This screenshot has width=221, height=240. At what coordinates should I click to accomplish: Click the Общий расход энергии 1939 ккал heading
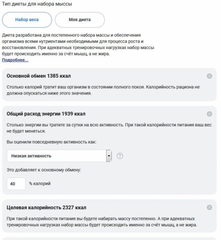pos(46,114)
